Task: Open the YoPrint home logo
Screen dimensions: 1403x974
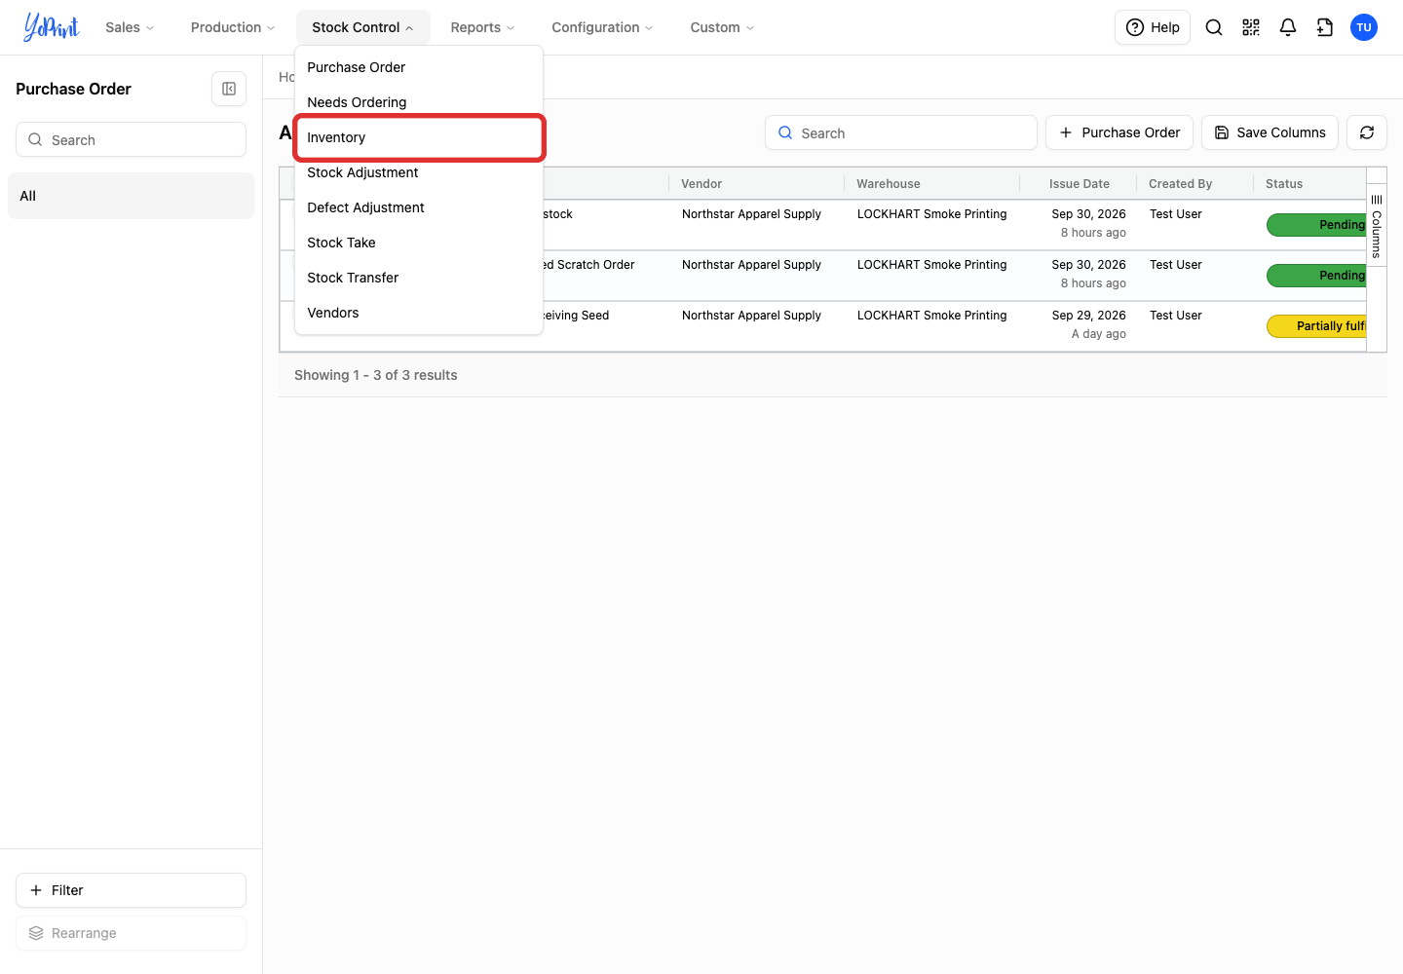Action: pos(52,27)
